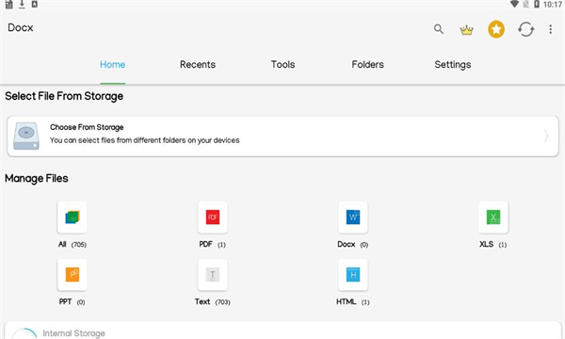
Task: Select the Docx Word file icon
Action: 353,218
